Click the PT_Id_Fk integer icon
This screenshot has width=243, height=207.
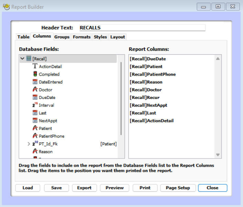tap(35, 143)
